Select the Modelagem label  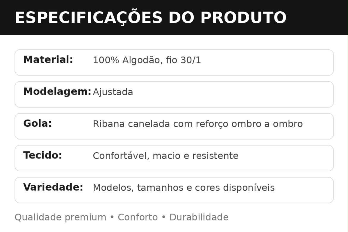tap(57, 92)
